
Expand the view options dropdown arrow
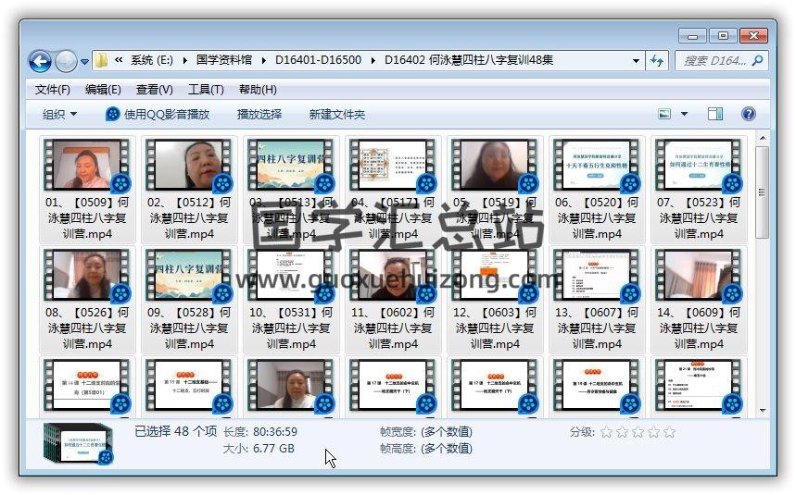coord(685,114)
